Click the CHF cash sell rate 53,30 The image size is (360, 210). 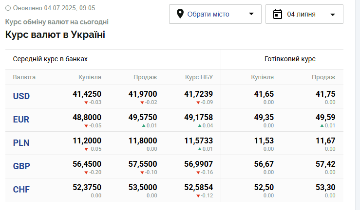[325, 187]
